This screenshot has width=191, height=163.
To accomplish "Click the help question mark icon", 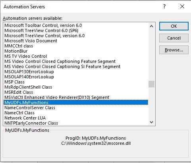I will pos(164,6).
